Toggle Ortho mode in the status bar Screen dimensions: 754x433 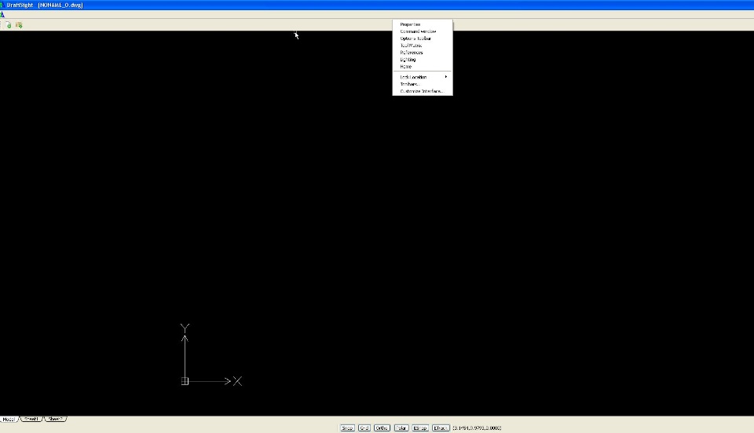[x=382, y=427]
